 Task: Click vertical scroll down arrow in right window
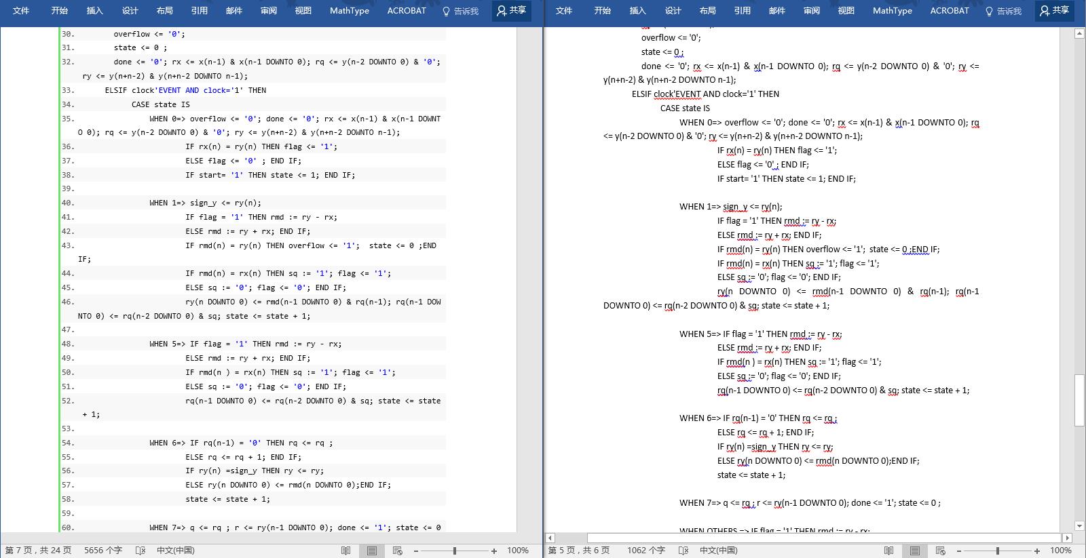point(1079,525)
